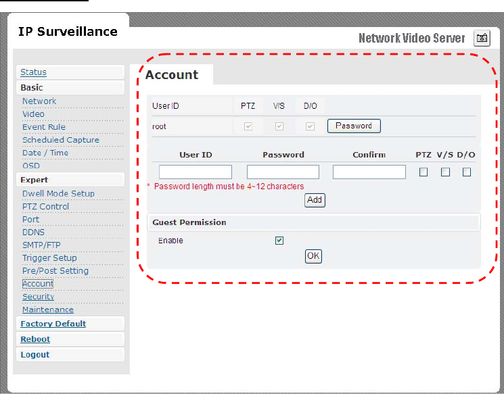Open Date / Time settings
Viewport: 504px width, 394px height.
coord(45,153)
